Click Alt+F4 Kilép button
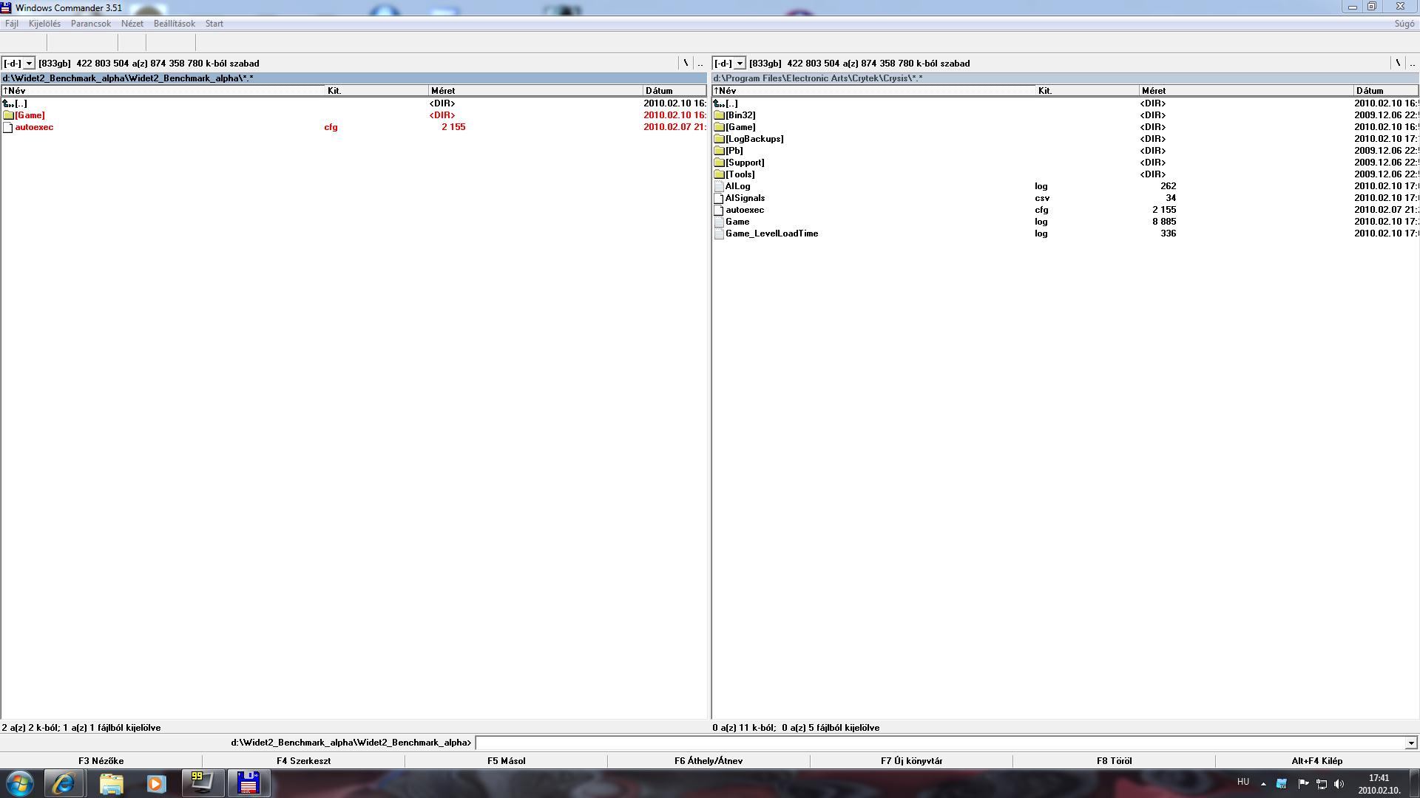This screenshot has width=1420, height=798. pos(1317,760)
